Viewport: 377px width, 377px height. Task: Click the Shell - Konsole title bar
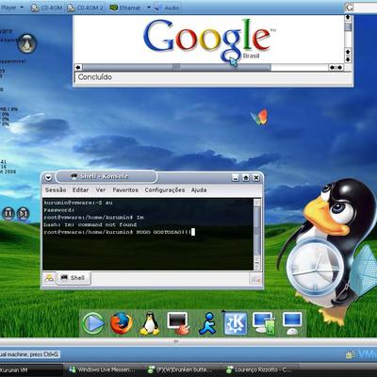(107, 176)
